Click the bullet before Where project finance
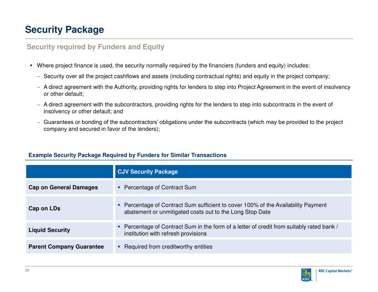 click(x=31, y=65)
